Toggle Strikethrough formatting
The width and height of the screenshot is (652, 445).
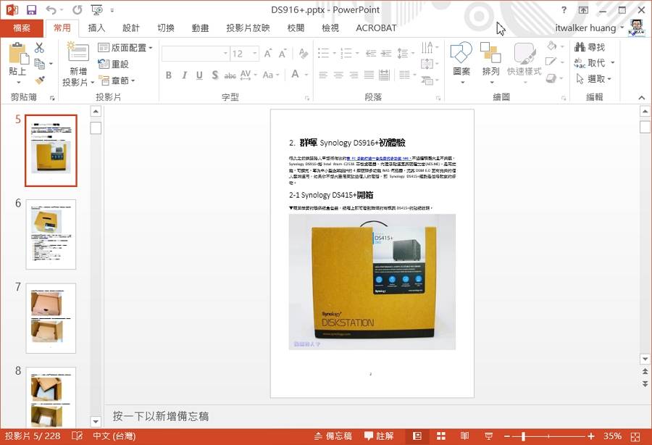pyautogui.click(x=231, y=75)
